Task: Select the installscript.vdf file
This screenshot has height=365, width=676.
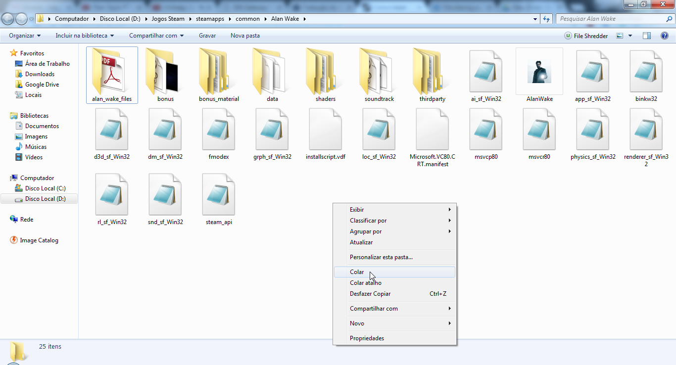Action: pos(326,134)
